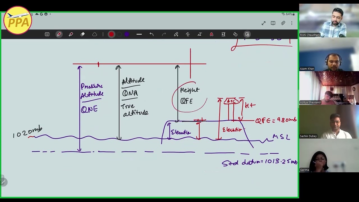The height and width of the screenshot is (202, 359).
Task: Click the red letter A text color icon
Action: pyautogui.click(x=211, y=34)
